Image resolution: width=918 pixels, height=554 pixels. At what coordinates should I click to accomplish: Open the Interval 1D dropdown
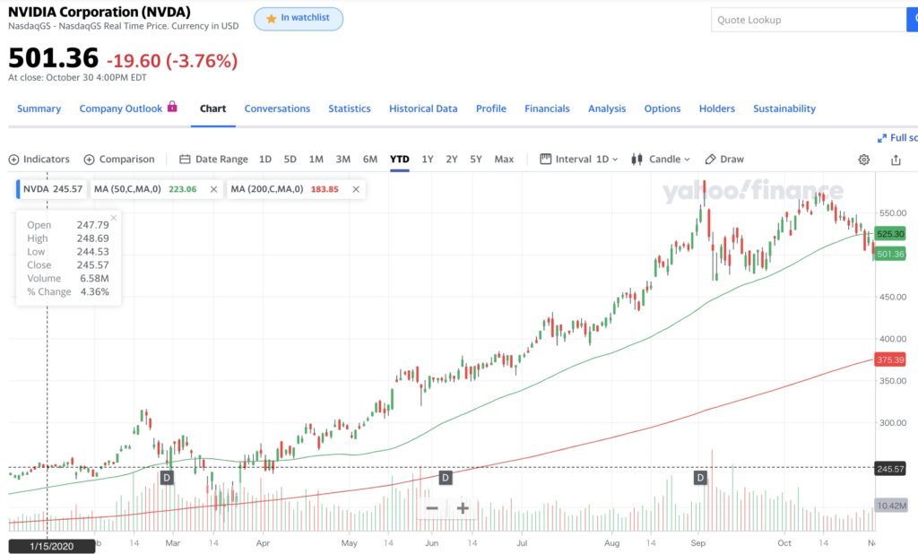(x=578, y=159)
